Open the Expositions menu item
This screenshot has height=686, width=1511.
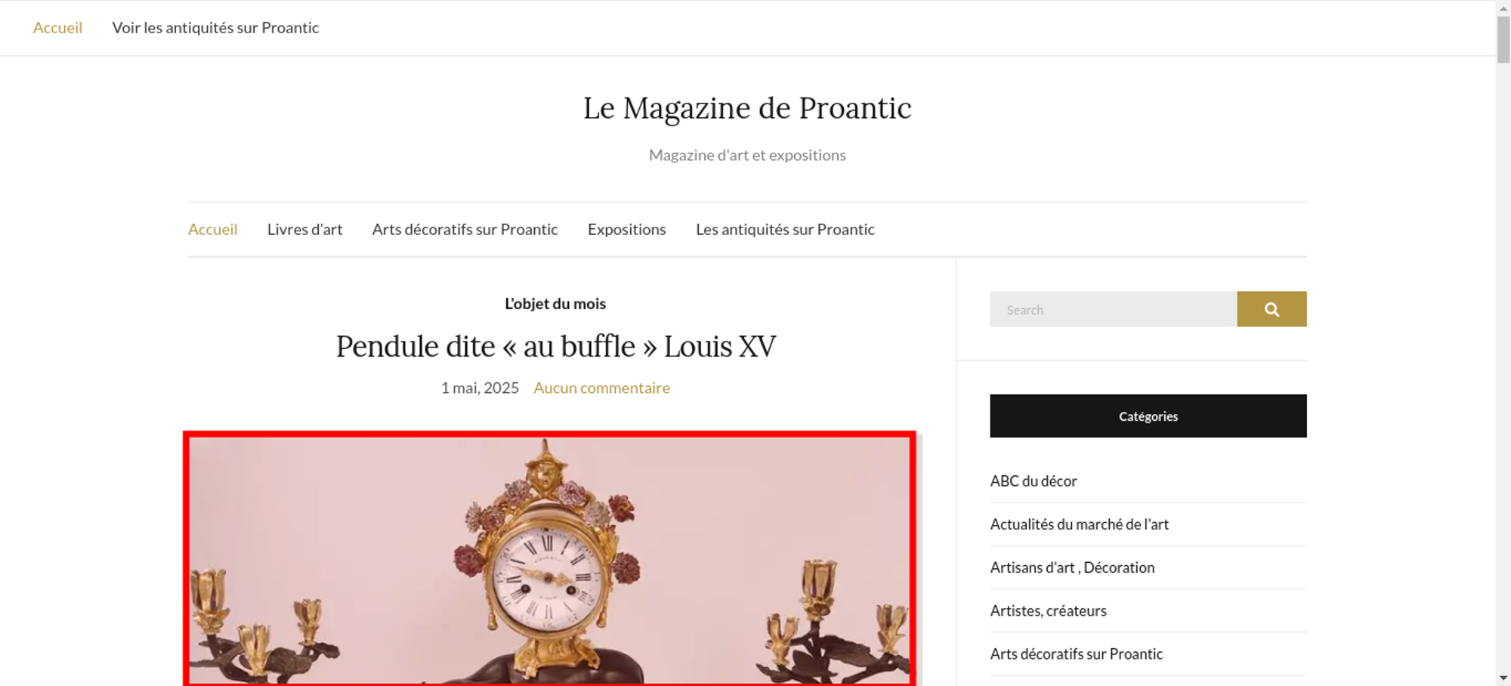pos(626,229)
